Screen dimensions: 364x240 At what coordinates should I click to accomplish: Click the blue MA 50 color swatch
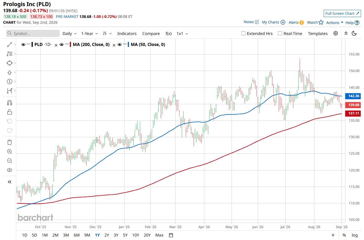click(x=129, y=45)
